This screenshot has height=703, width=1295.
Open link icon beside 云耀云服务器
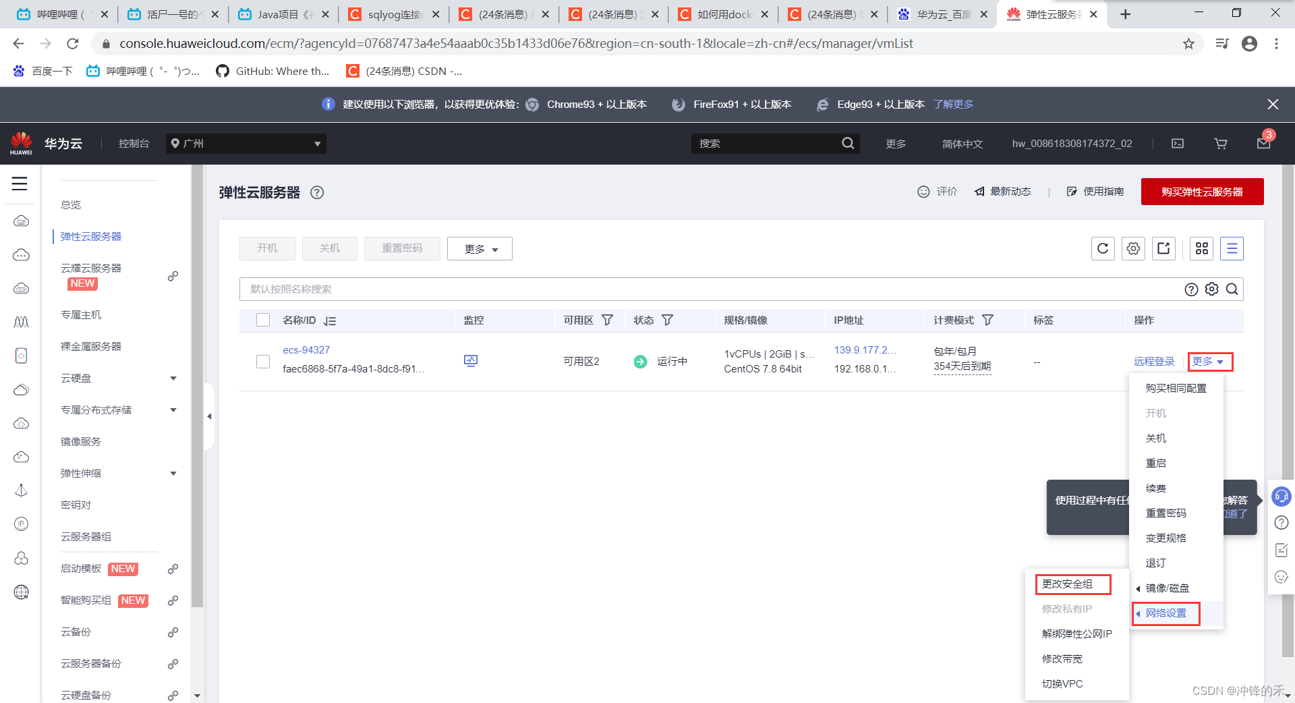(173, 276)
